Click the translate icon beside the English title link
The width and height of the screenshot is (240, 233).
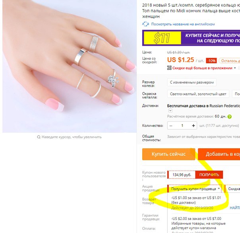coord(145,24)
